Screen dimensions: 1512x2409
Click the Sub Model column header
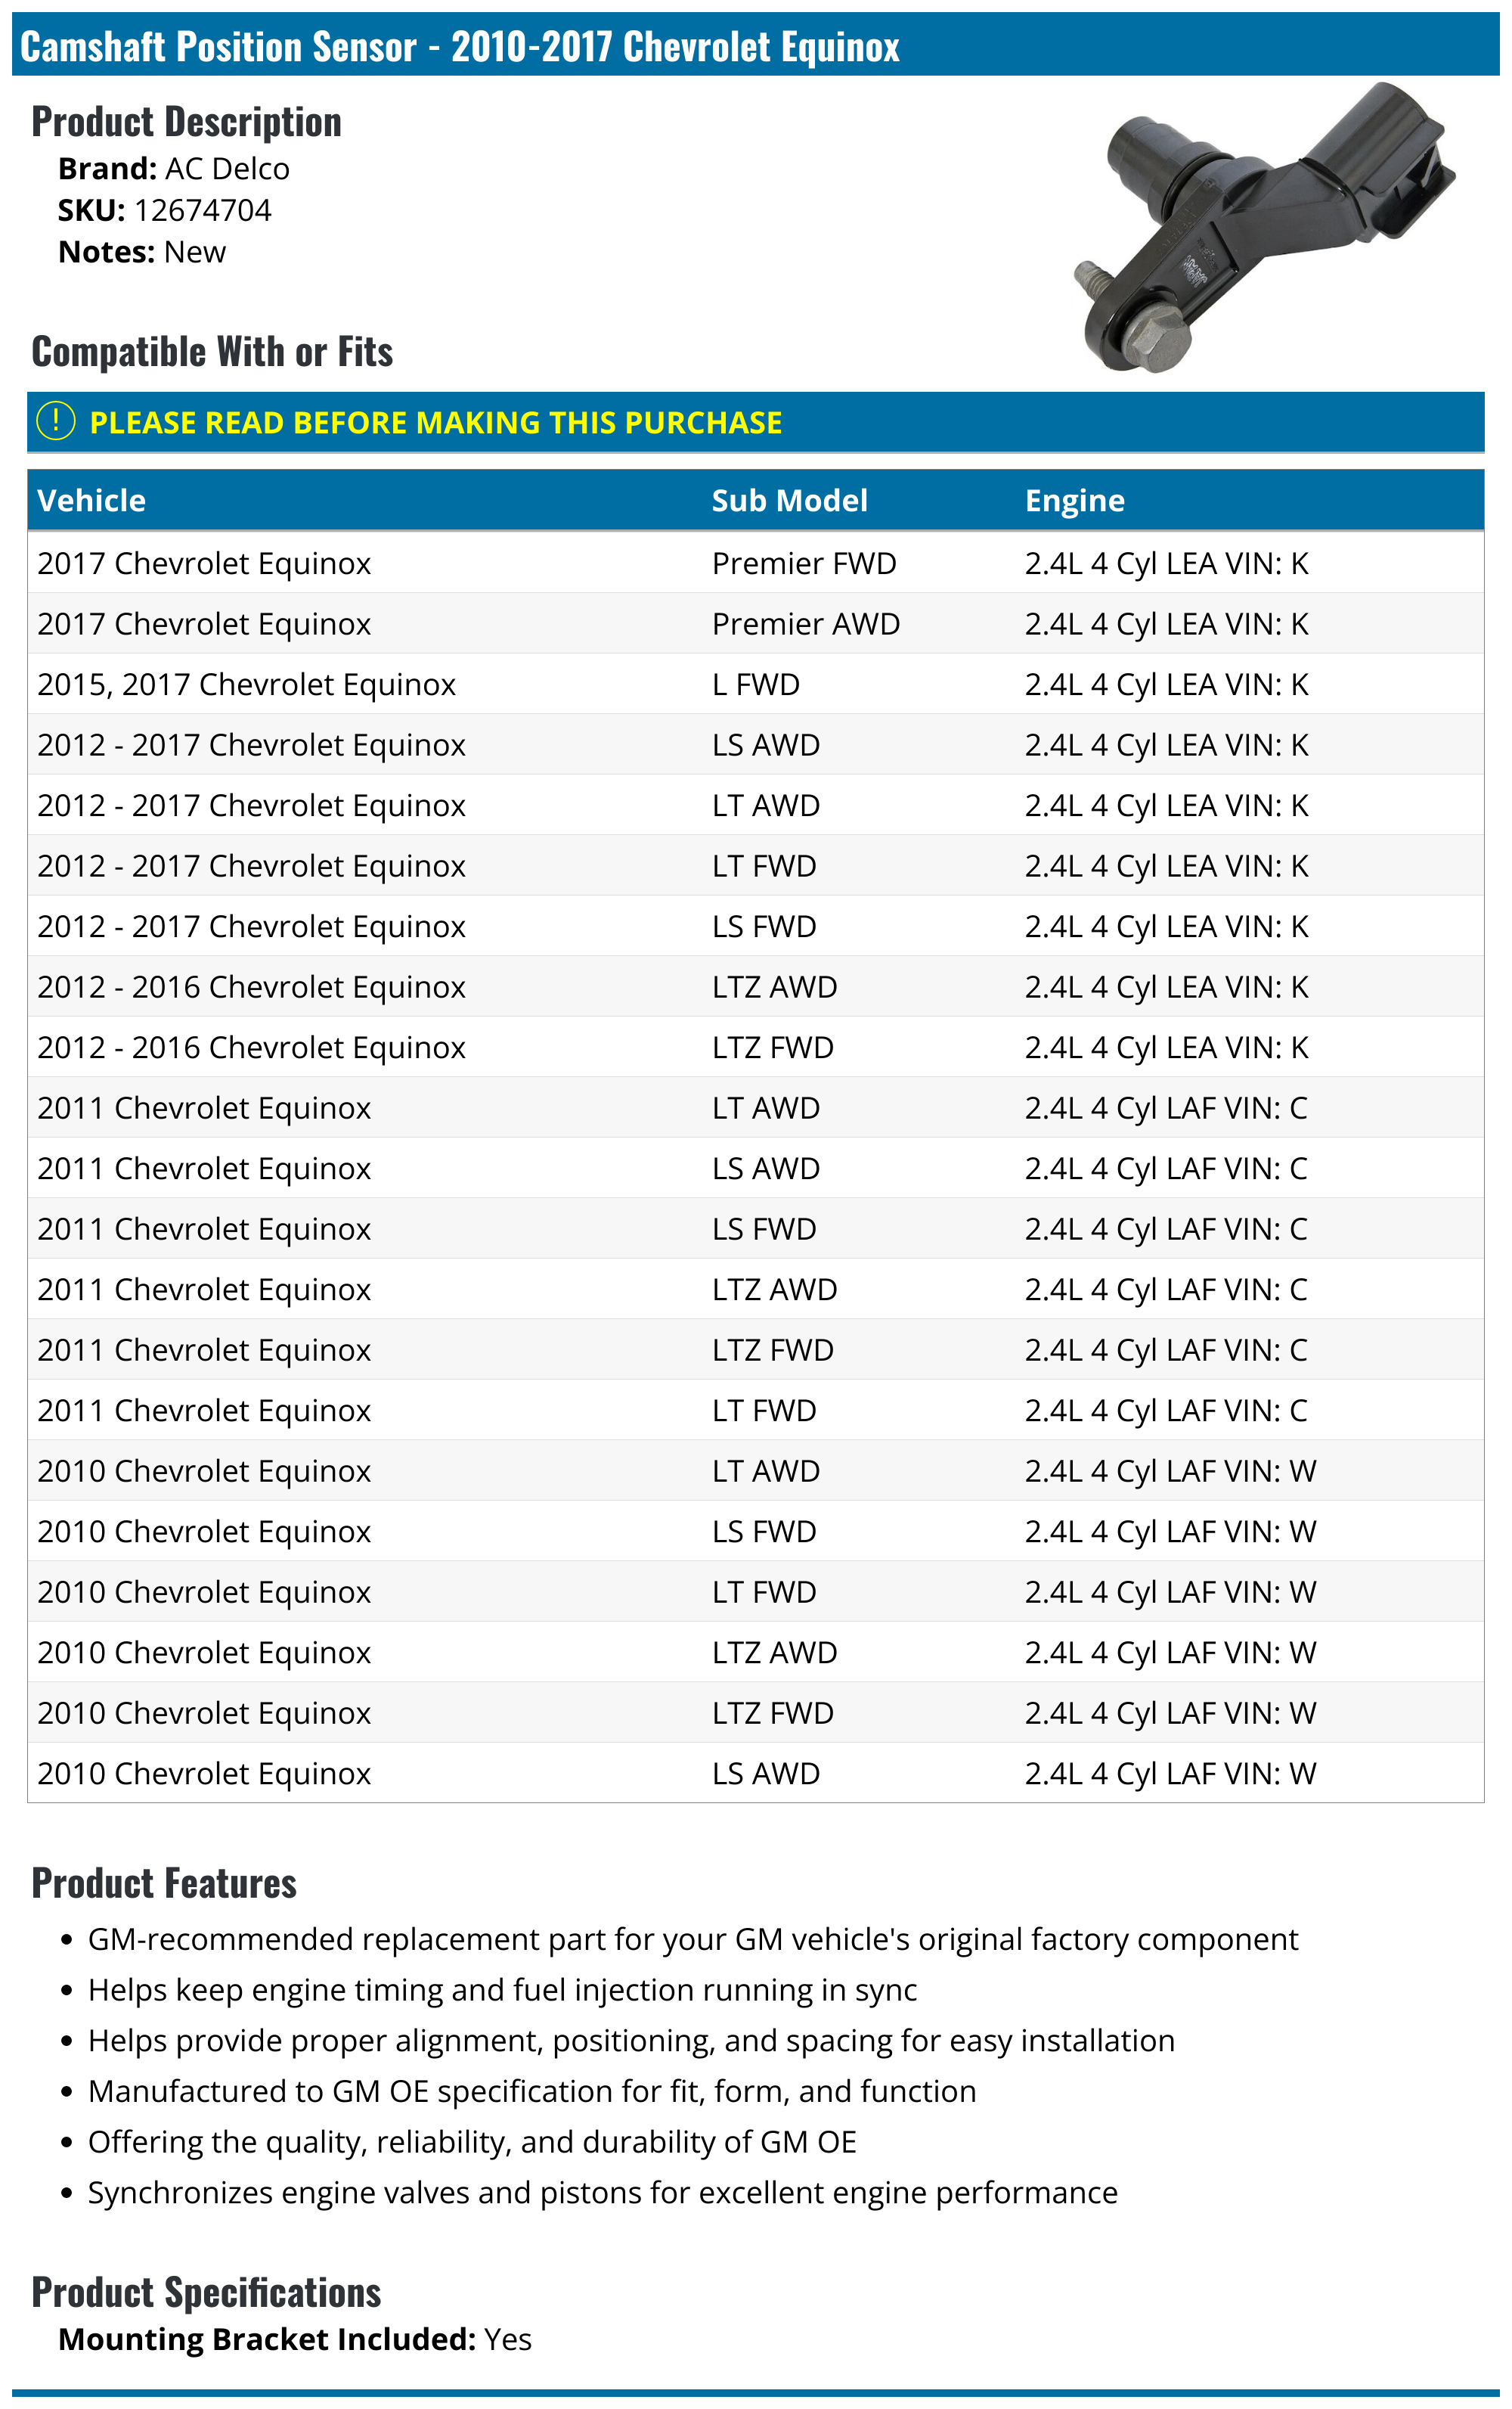click(x=789, y=500)
